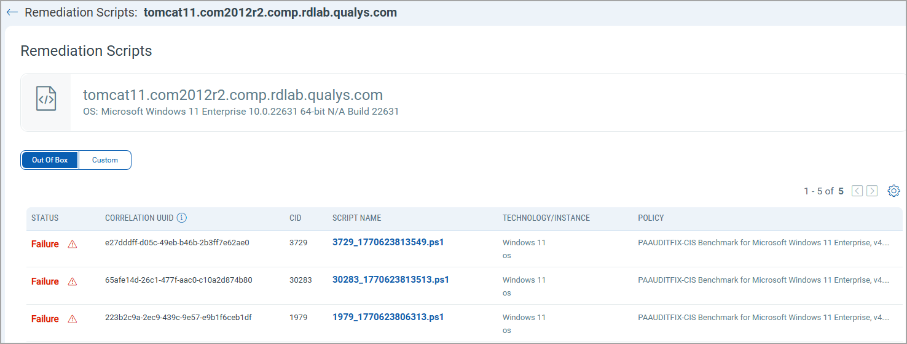The height and width of the screenshot is (344, 907).
Task: Click Windows 11 in the 1979 row
Action: coord(524,317)
